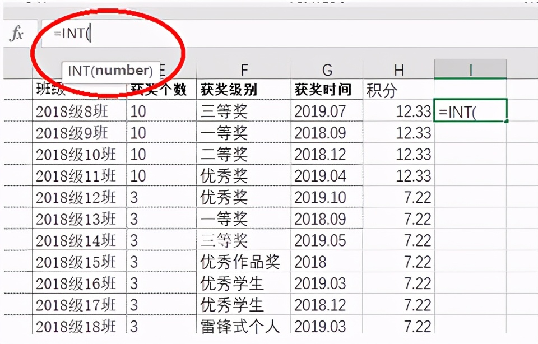Select the 获奖个数 value 10 beside 2018级11班
Viewport: 538px width, 344px height.
click(134, 175)
